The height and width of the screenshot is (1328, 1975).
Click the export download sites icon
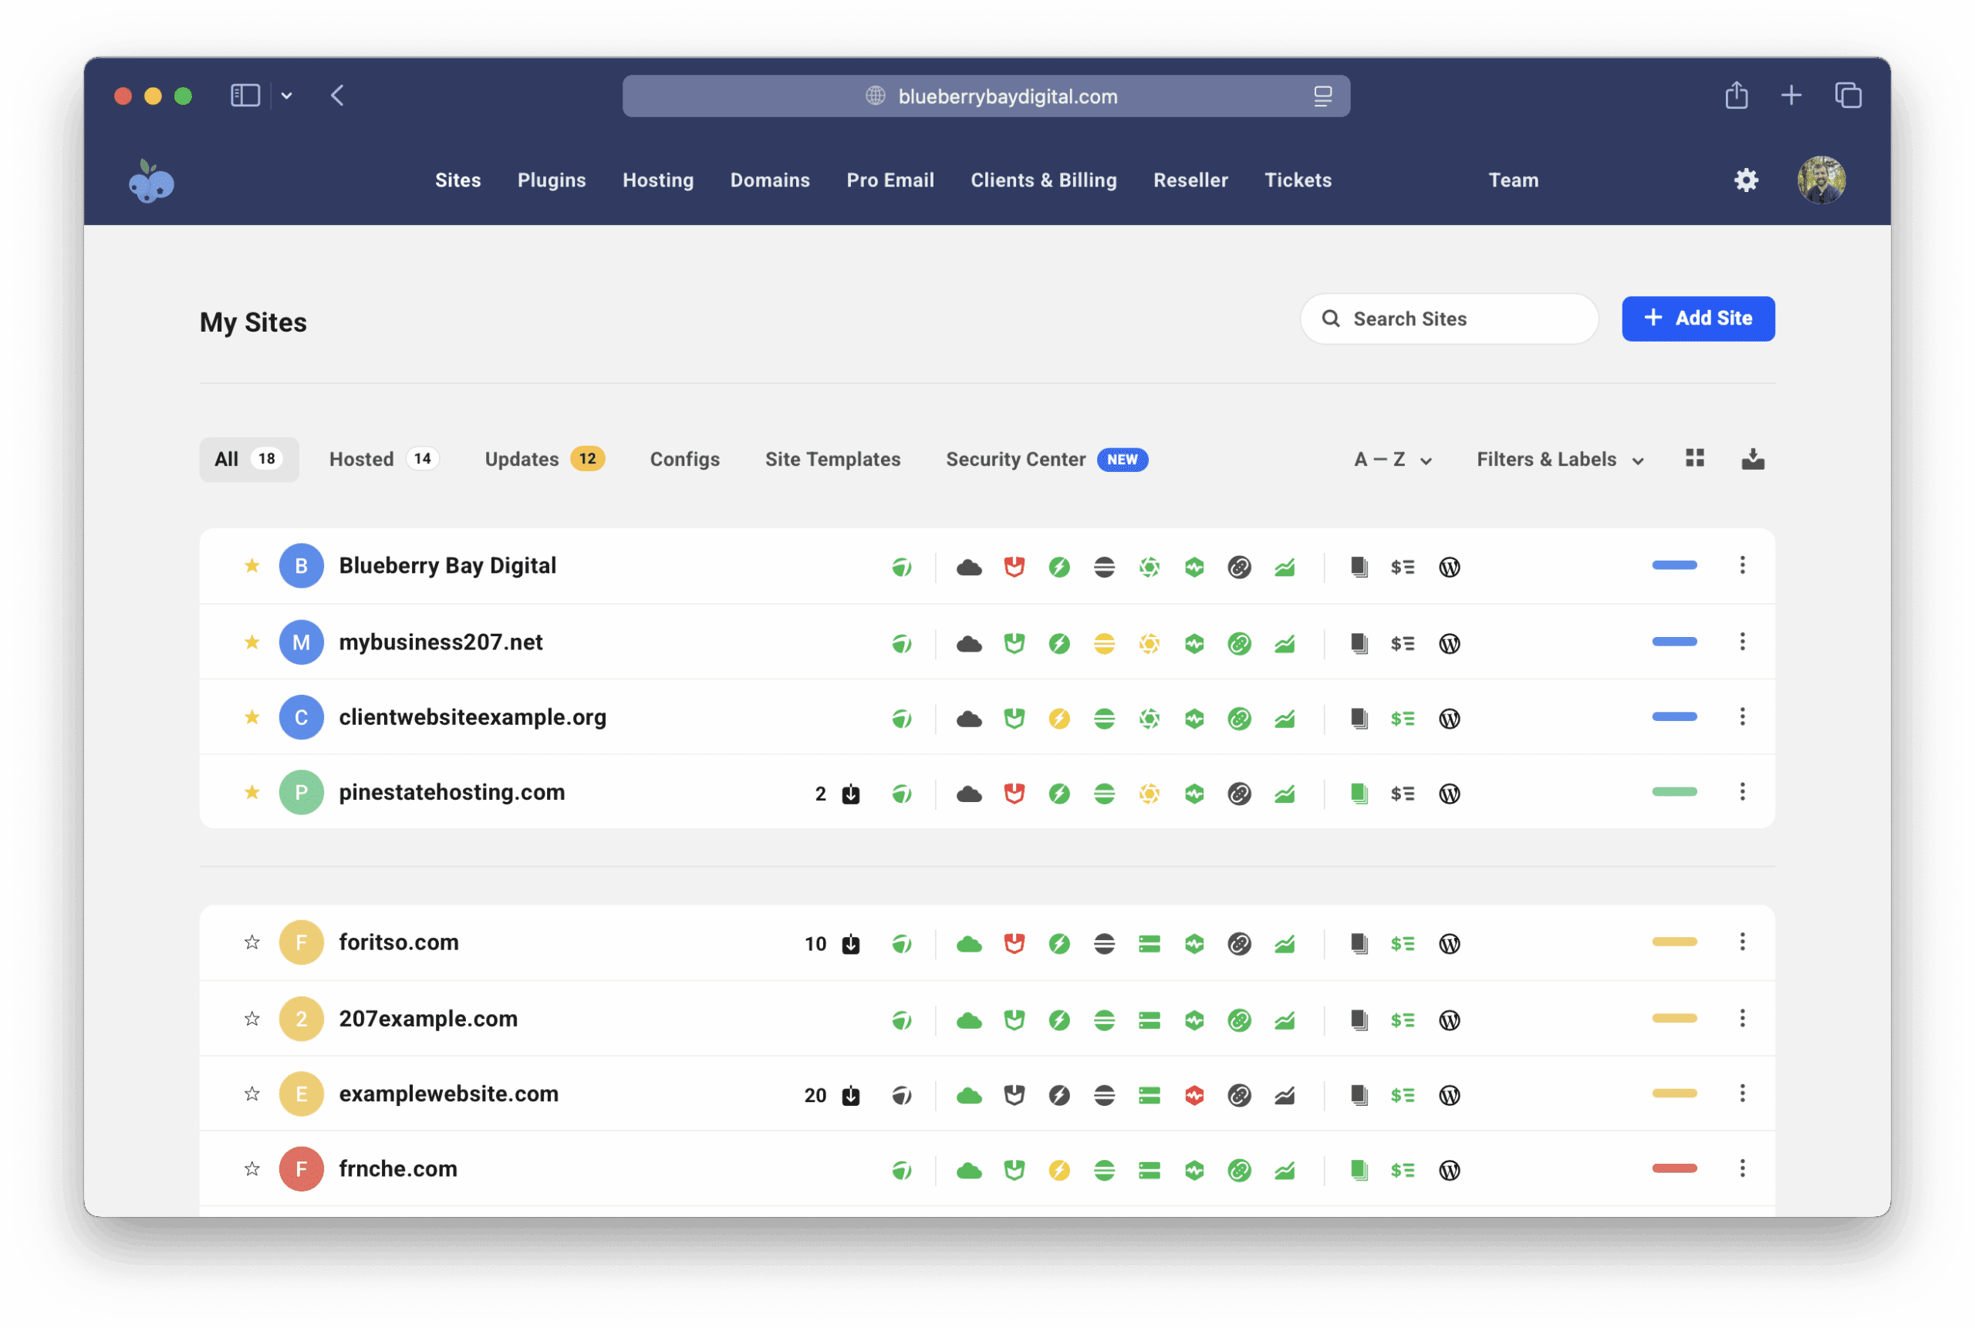click(1752, 459)
